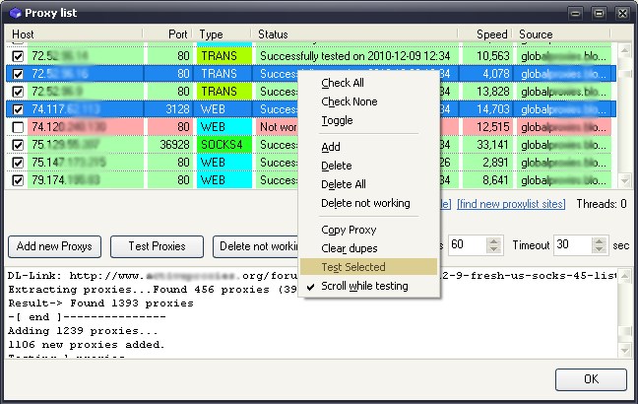This screenshot has height=404, width=638.
Task: Click the Add new Proxys button
Action: (x=54, y=246)
